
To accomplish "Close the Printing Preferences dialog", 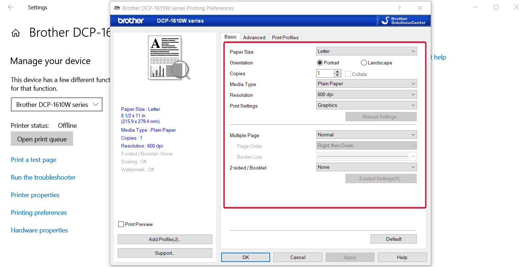I will point(420,8).
